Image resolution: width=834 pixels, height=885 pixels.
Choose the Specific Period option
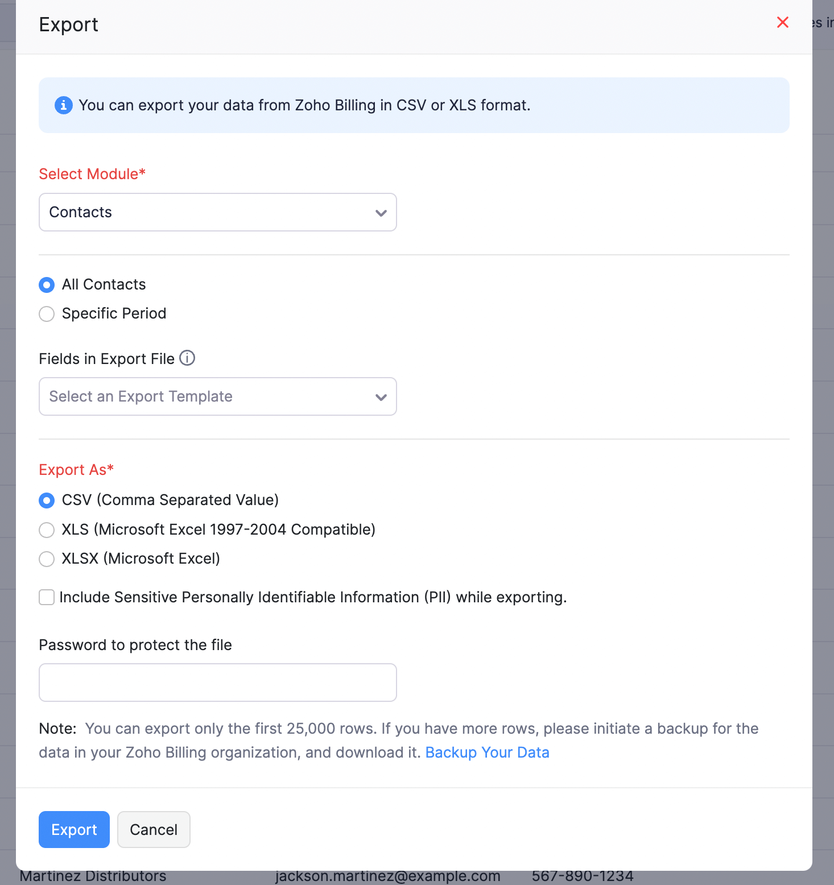pos(47,314)
